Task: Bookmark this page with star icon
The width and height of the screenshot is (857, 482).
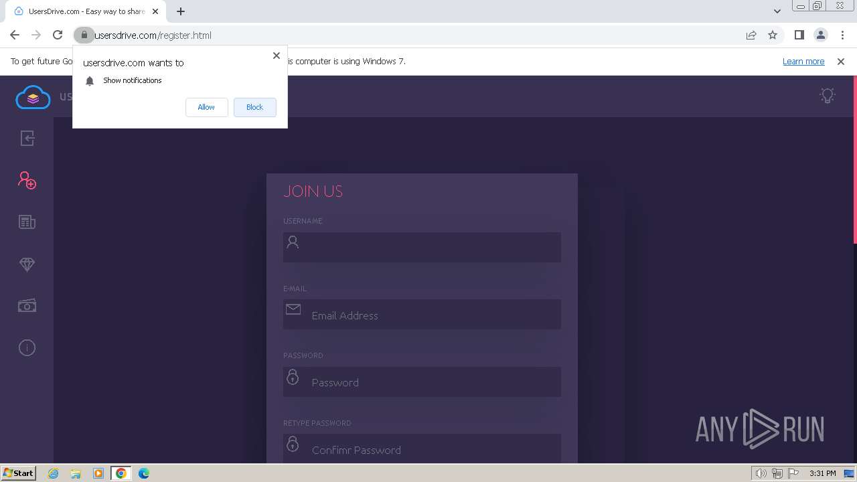Action: (x=773, y=35)
